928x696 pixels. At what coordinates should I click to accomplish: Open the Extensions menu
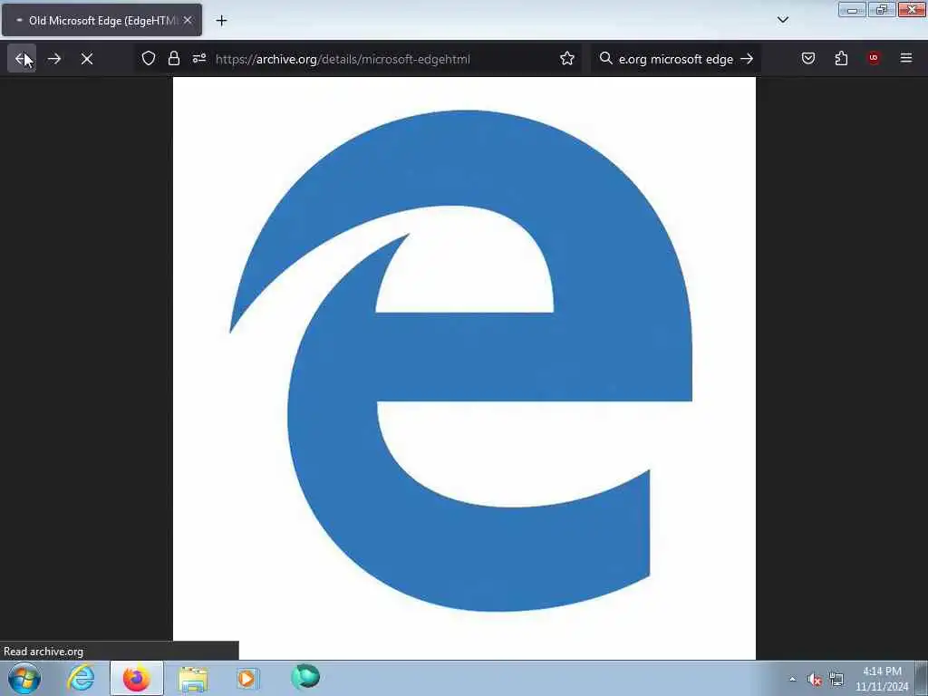841,59
